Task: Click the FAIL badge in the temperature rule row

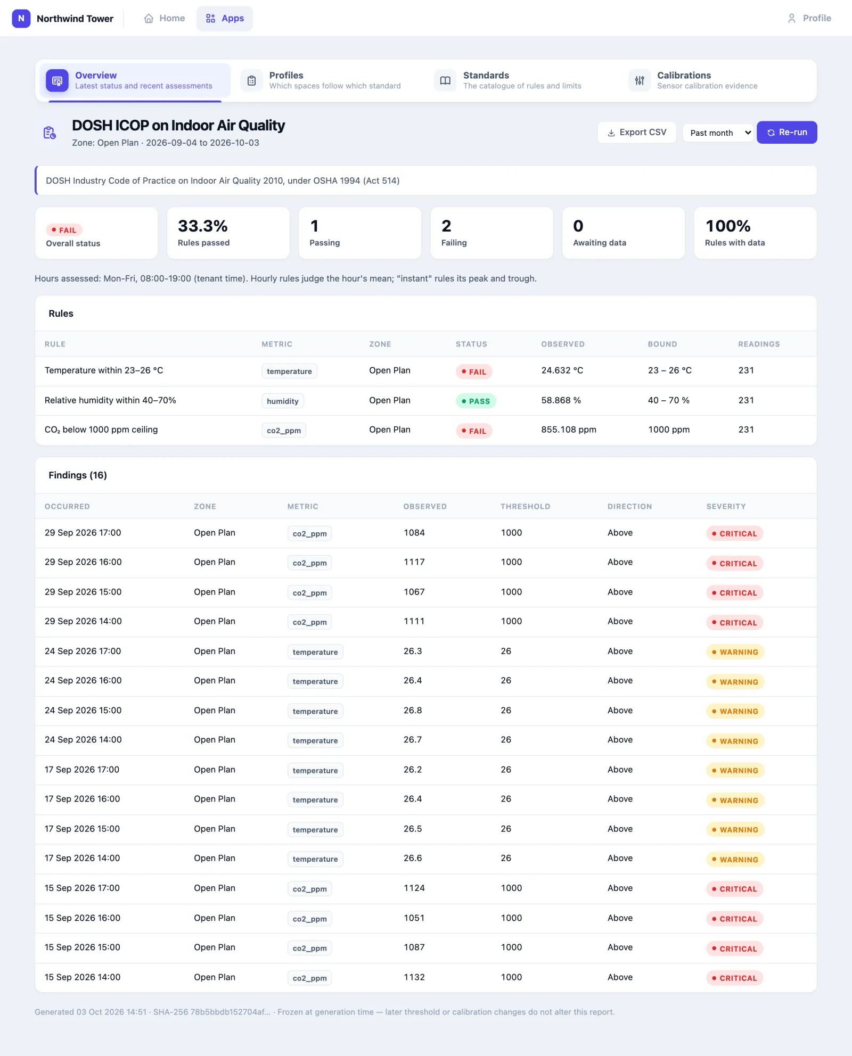Action: tap(474, 372)
